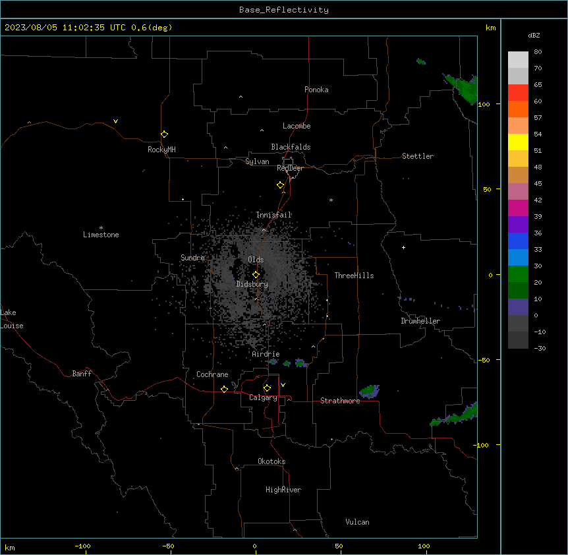568x555 pixels.
Task: Click the Okotoks city label
Action: [x=271, y=461]
